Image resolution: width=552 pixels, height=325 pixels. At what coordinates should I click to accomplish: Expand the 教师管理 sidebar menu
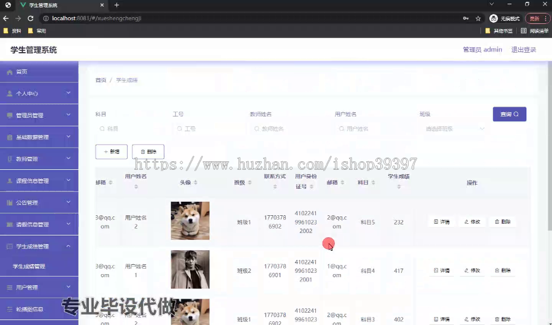click(x=39, y=159)
